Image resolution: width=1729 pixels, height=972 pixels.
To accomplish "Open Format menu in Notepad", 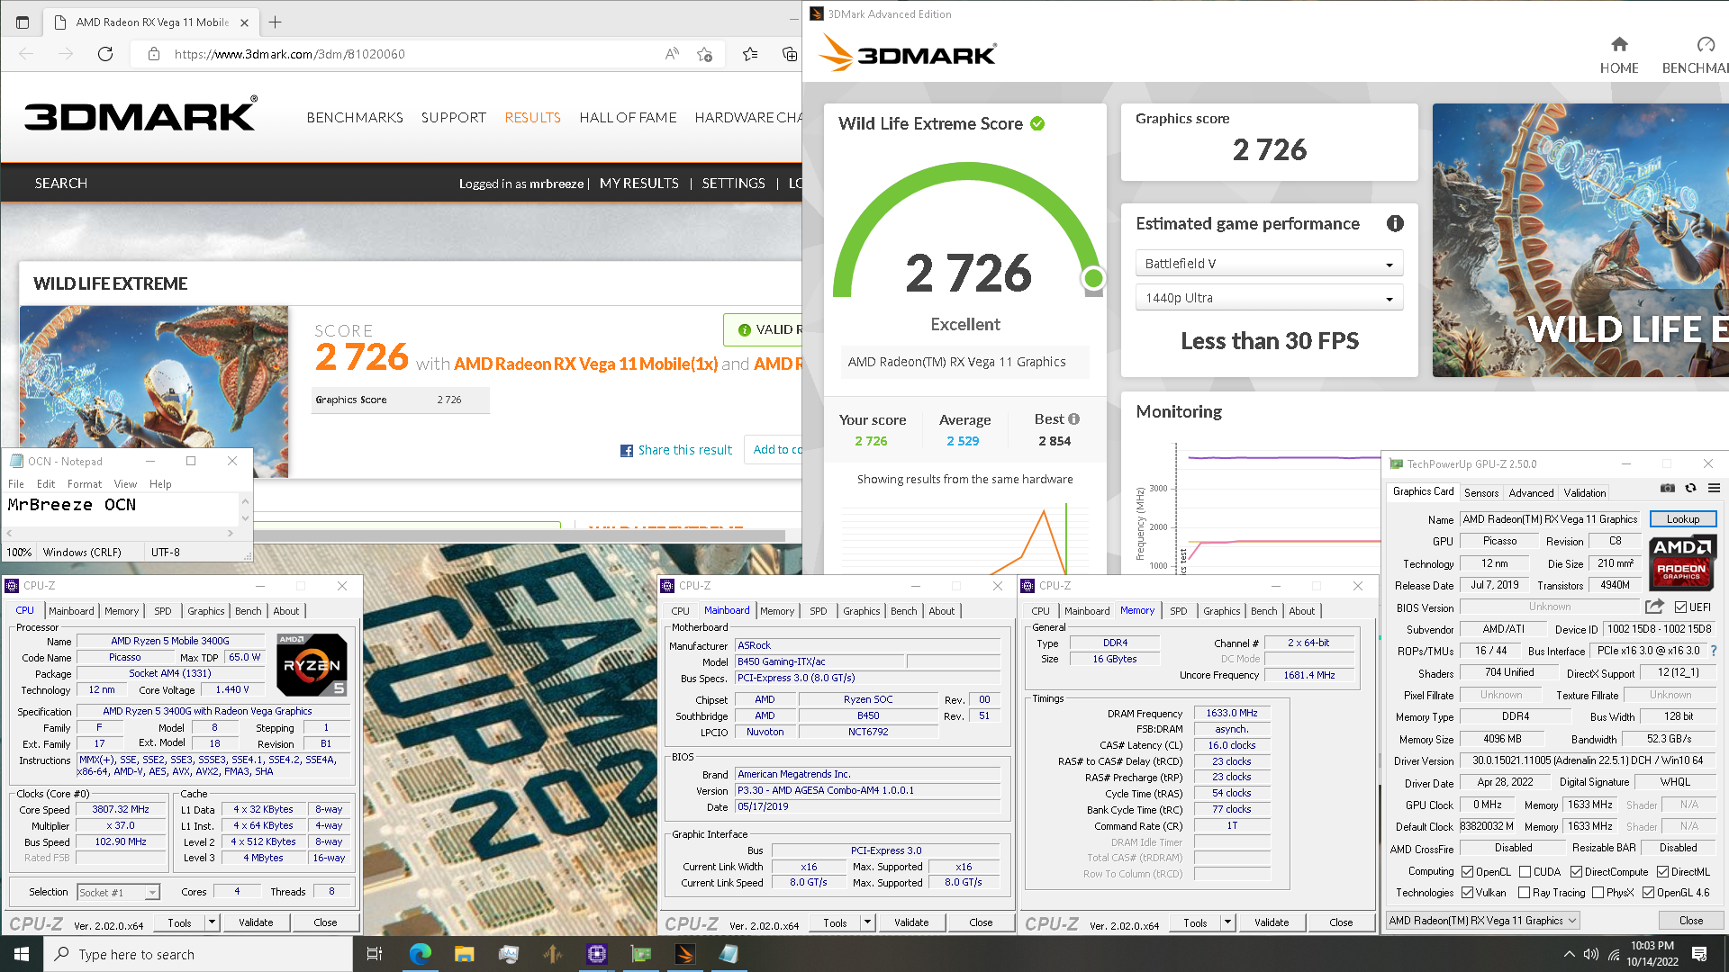I will click(x=85, y=483).
